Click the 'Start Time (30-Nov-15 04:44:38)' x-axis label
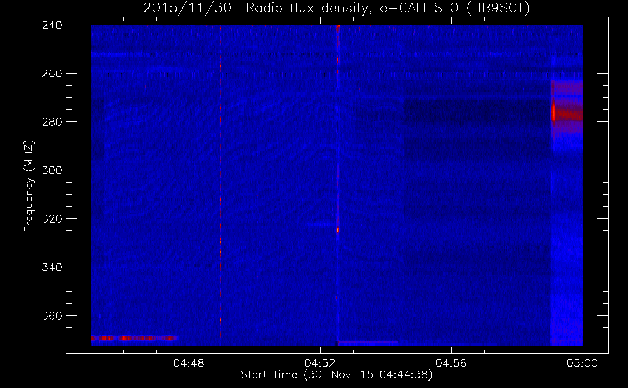 [337, 375]
